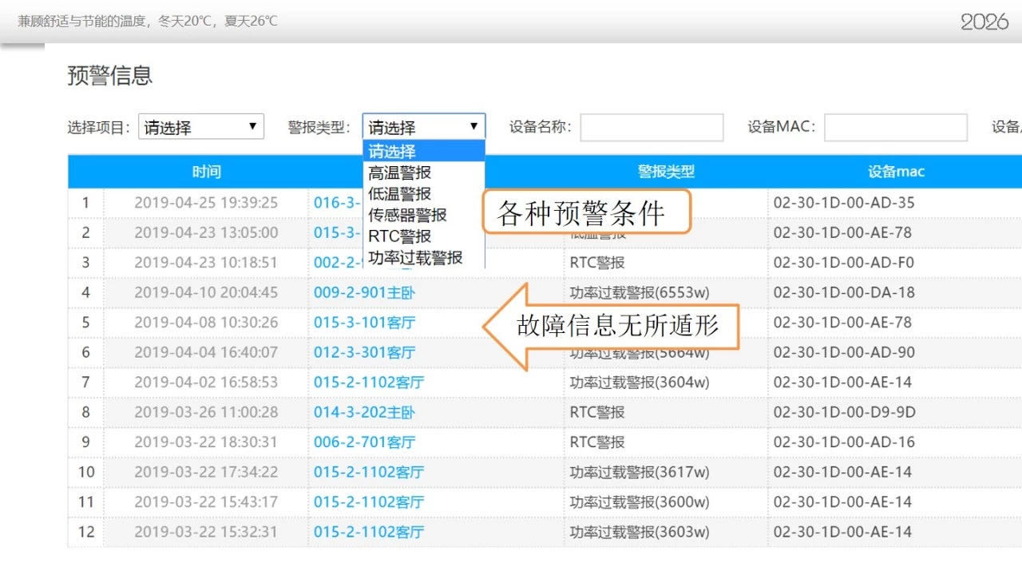Viewport: 1022px width, 575px height.
Task: Click the 012-3-301客厅 link
Action: [364, 352]
